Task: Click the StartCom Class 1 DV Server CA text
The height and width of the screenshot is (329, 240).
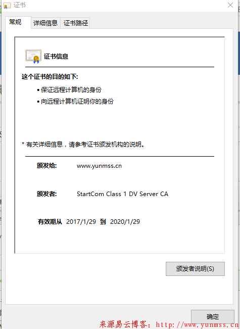Action: click(x=122, y=194)
